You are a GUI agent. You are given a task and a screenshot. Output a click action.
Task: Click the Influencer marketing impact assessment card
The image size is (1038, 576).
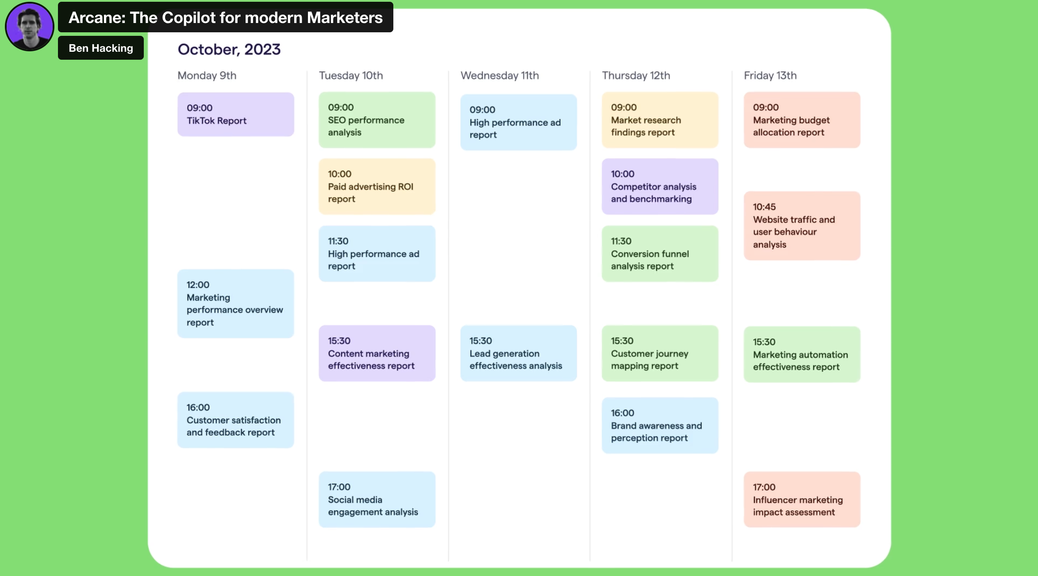[802, 499]
